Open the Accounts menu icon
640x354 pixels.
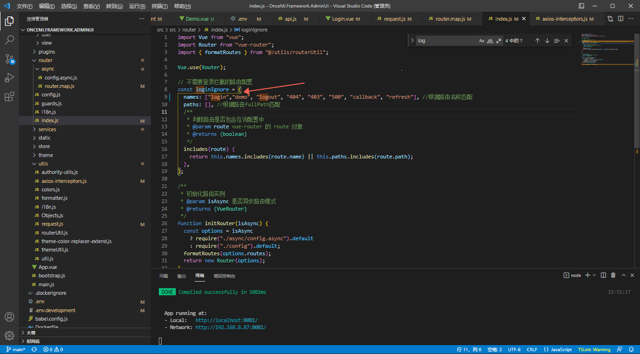tap(9, 317)
